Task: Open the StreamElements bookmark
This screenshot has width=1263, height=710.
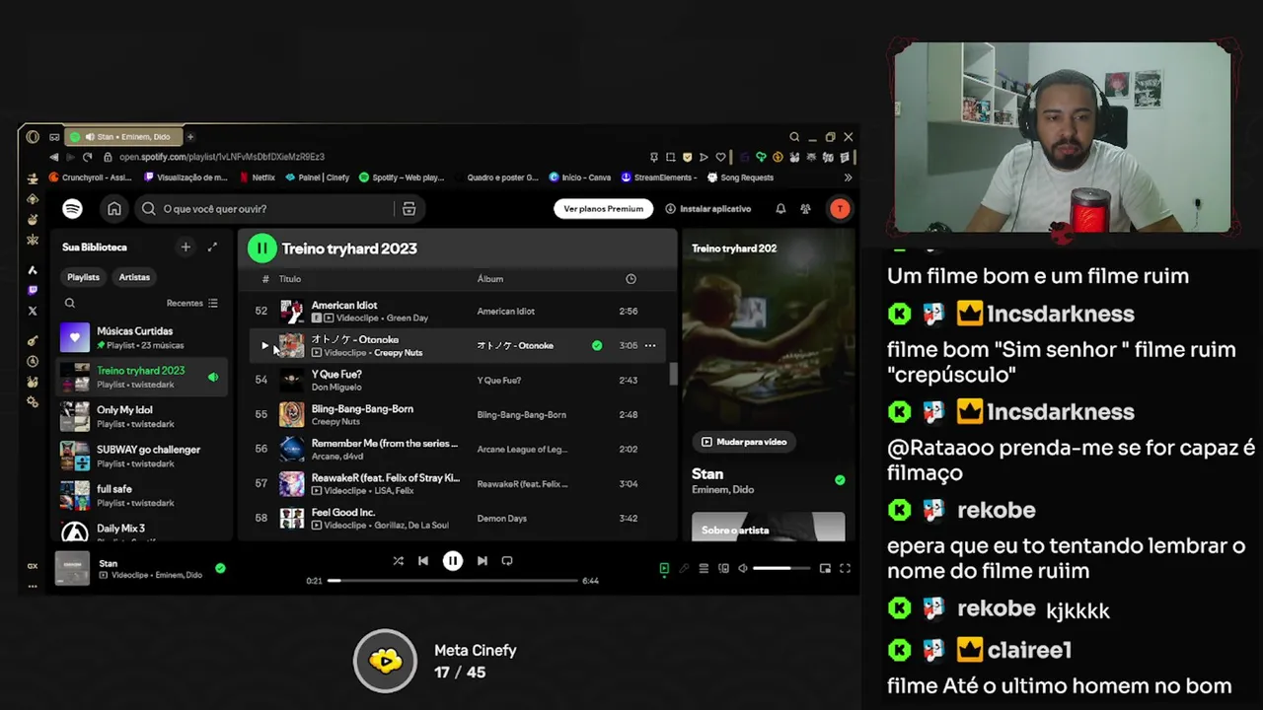Action: (x=660, y=177)
